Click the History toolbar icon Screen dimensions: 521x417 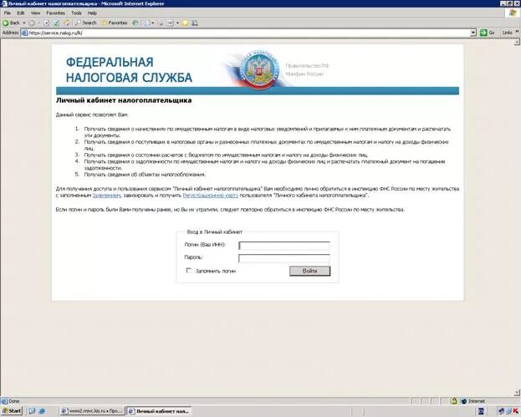pyautogui.click(x=135, y=23)
